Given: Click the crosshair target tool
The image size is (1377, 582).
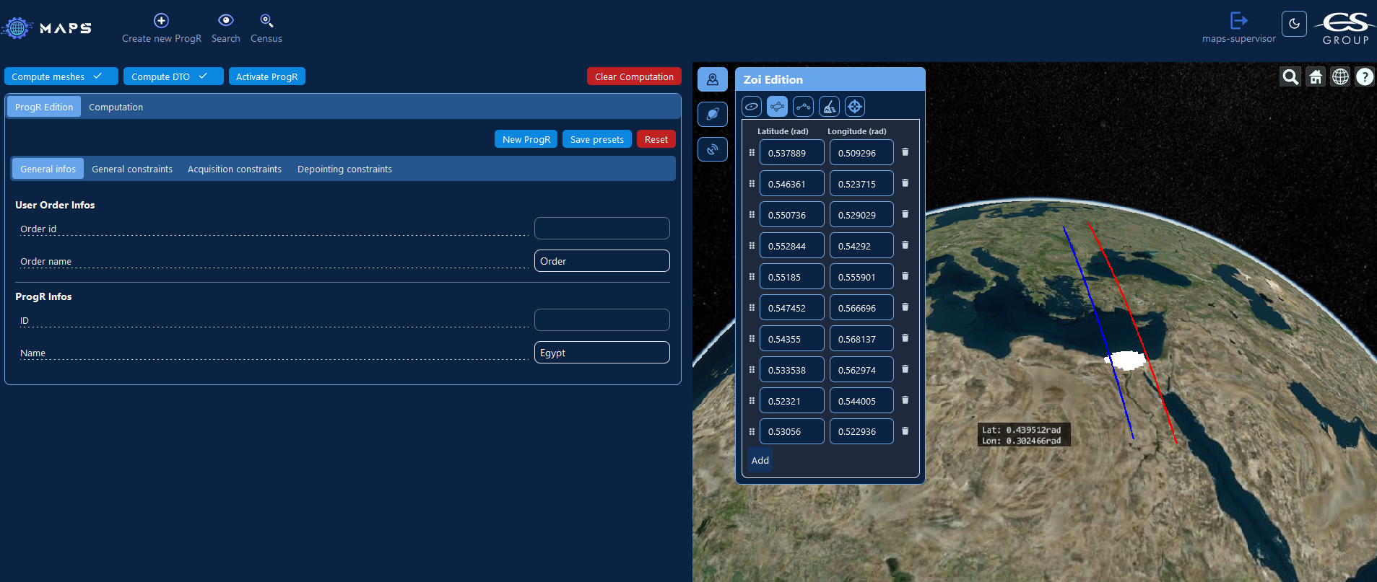Looking at the screenshot, I should click(855, 107).
